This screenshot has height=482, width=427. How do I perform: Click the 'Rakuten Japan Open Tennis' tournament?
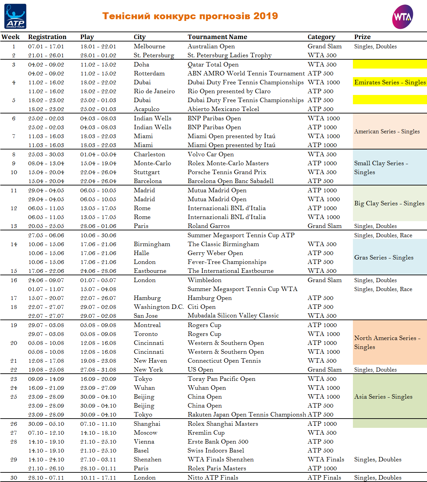[247, 414]
